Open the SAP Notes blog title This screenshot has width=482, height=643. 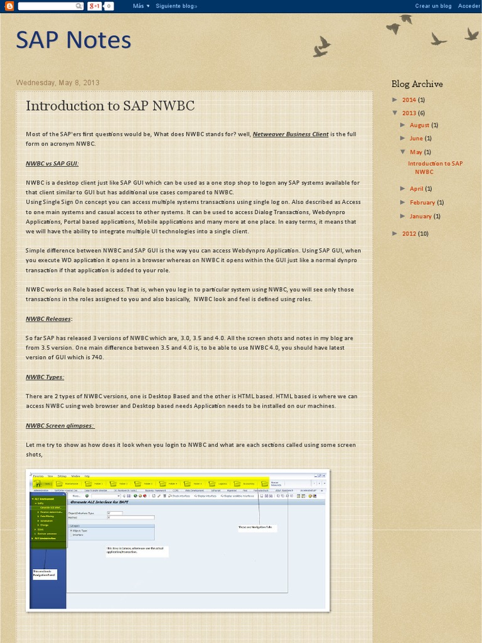point(73,40)
